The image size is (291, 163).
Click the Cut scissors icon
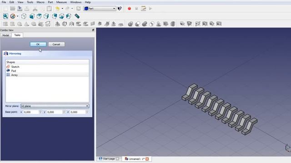pyautogui.click(x=35, y=9)
